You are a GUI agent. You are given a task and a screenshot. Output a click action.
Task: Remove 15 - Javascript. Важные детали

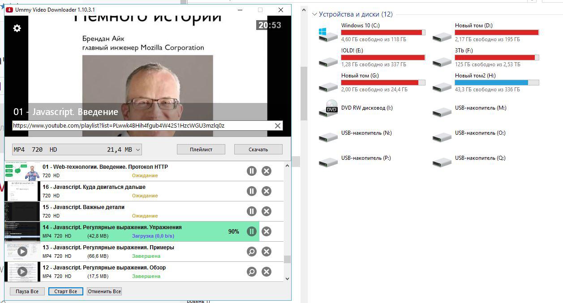pos(266,211)
